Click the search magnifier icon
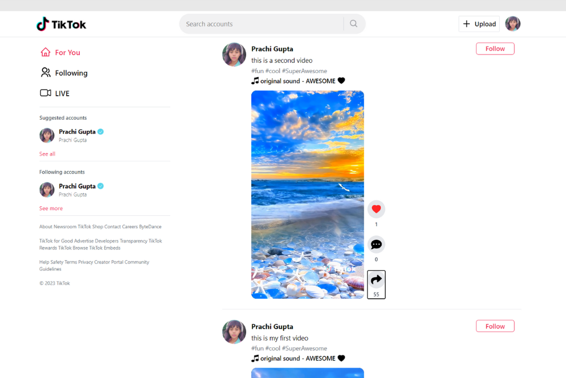Image resolution: width=566 pixels, height=378 pixels. coord(354,24)
